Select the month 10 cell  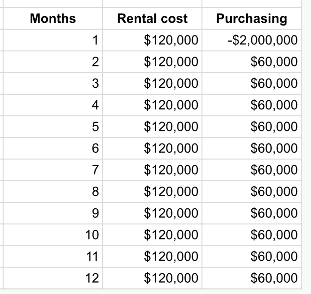coord(53,234)
